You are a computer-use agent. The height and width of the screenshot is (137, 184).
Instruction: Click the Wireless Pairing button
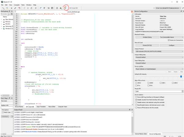coord(147,37)
